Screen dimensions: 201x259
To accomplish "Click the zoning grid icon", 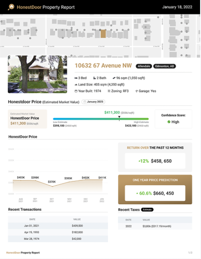I will (x=109, y=91).
